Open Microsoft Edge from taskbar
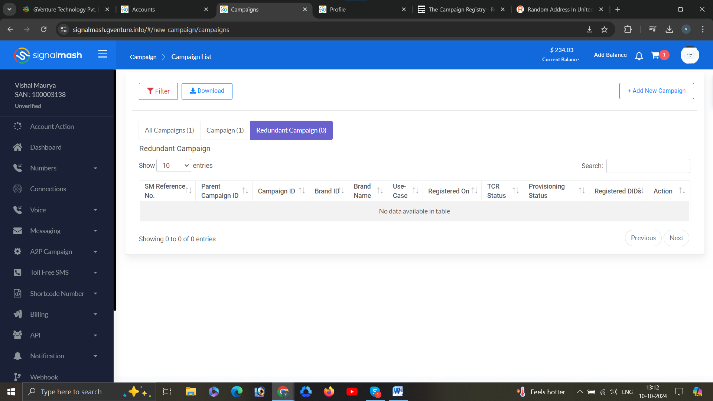The width and height of the screenshot is (713, 401). [x=237, y=392]
